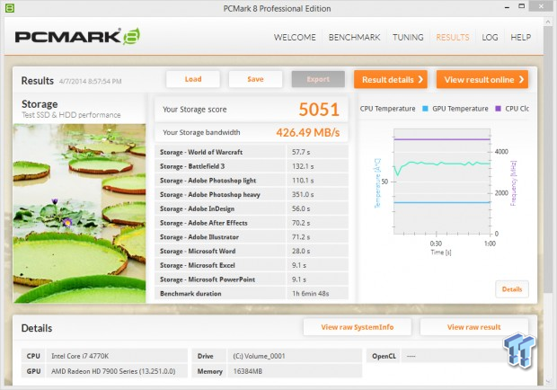This screenshot has height=390, width=557.
Task: Click the OpenCL label
Action: (384, 356)
